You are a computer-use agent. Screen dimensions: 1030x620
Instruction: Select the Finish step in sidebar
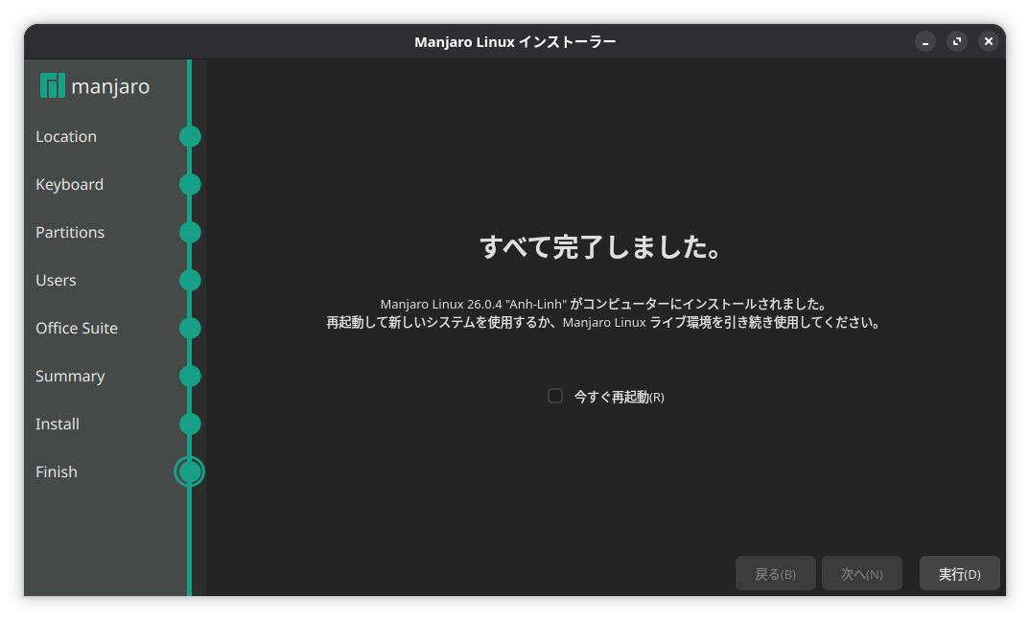(x=57, y=471)
